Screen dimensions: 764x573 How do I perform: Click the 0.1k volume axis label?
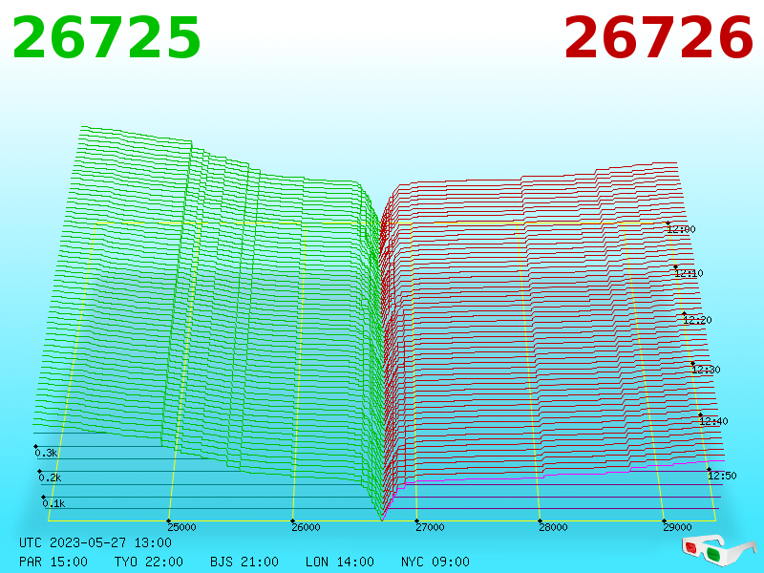click(54, 504)
